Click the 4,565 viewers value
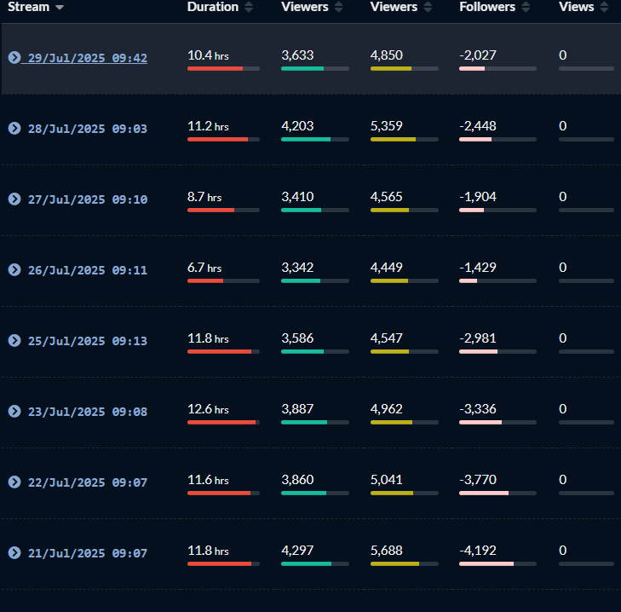Image resolution: width=621 pixels, height=612 pixels. 387,197
